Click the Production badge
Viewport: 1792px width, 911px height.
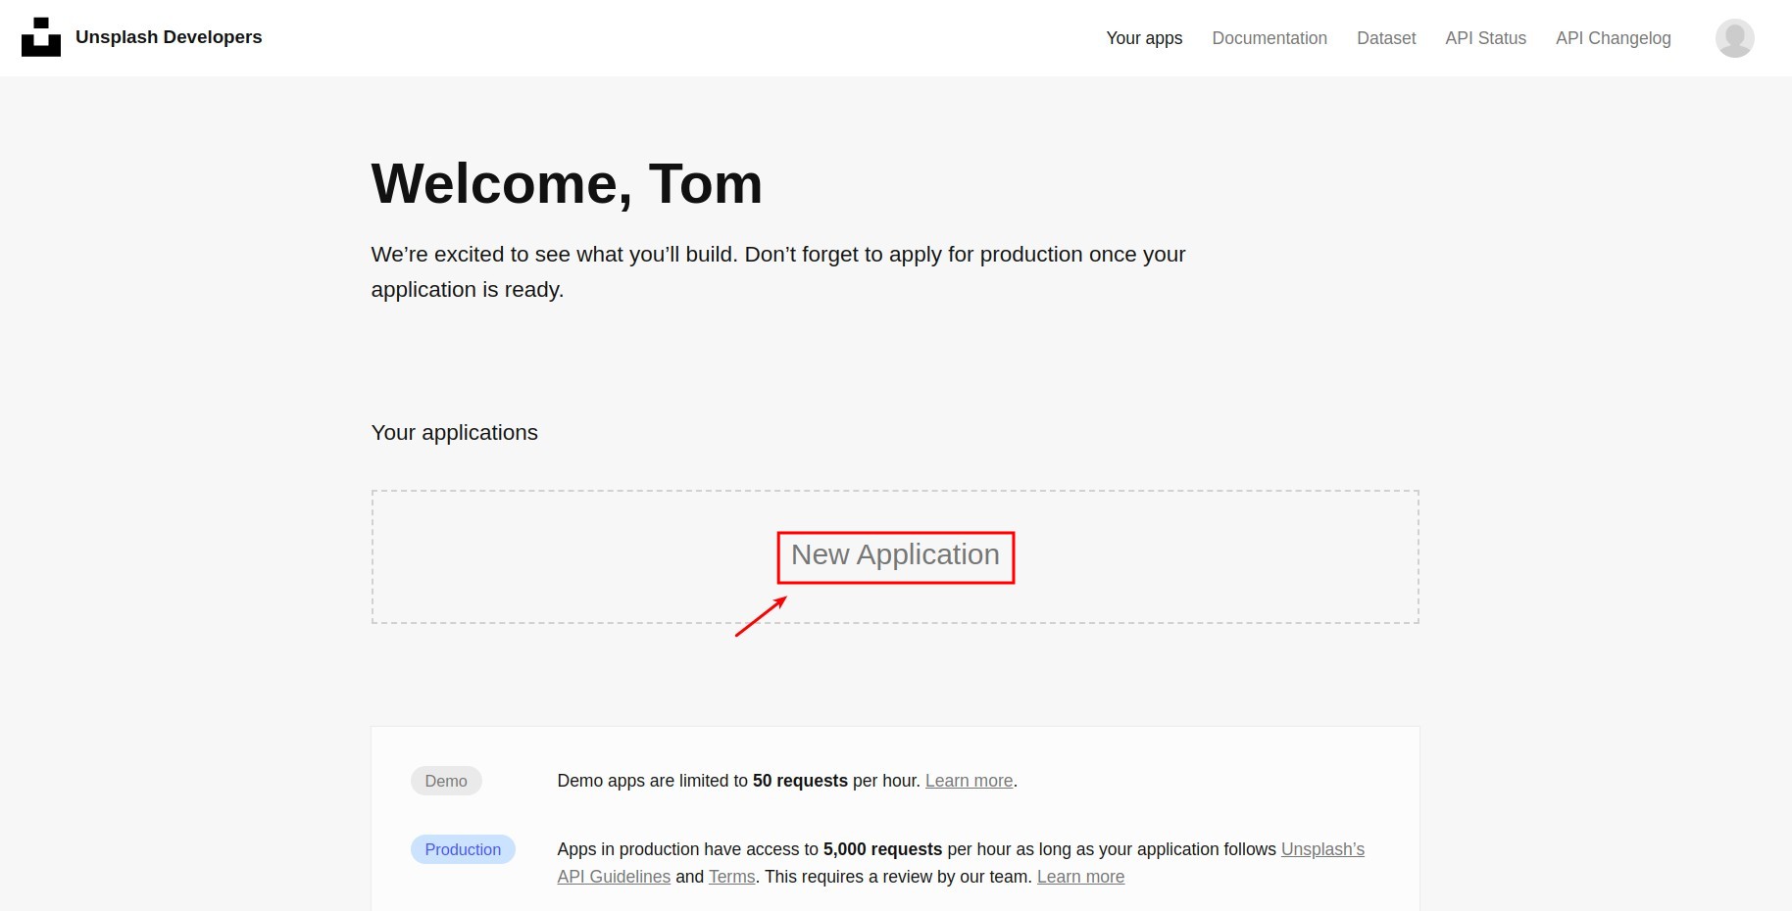click(x=463, y=849)
